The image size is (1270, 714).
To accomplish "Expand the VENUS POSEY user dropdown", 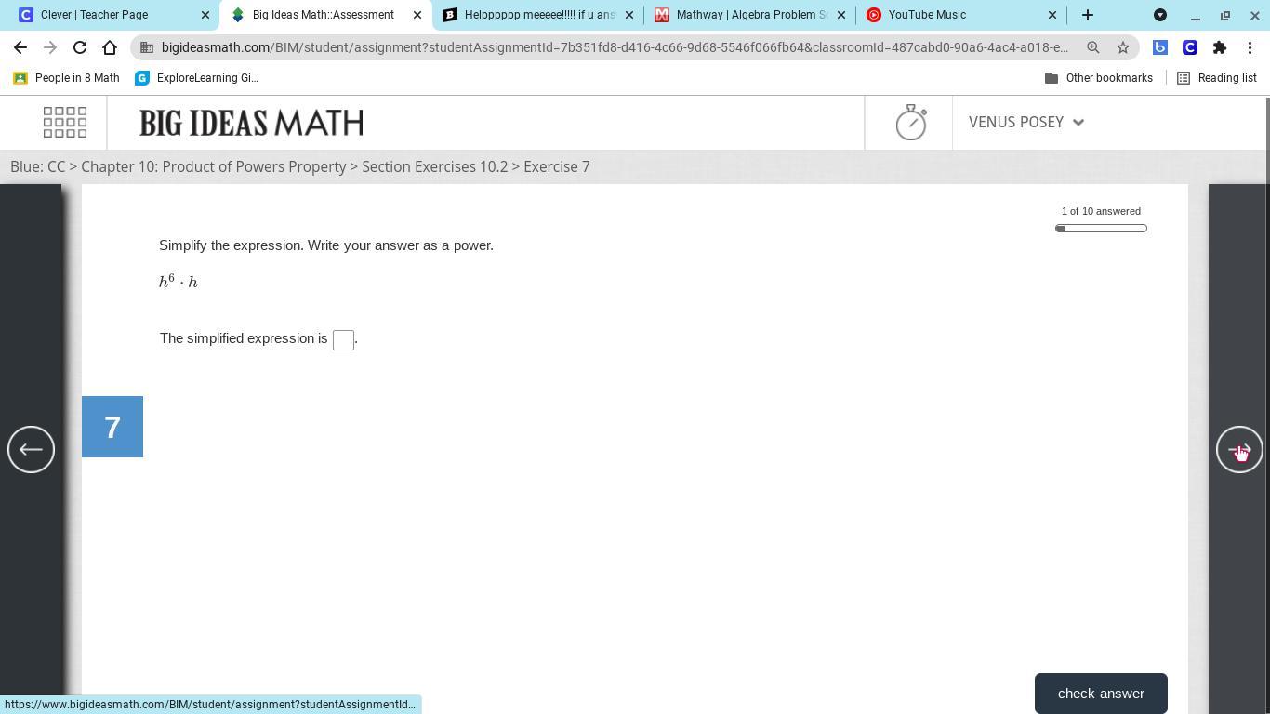I will (x=1026, y=122).
